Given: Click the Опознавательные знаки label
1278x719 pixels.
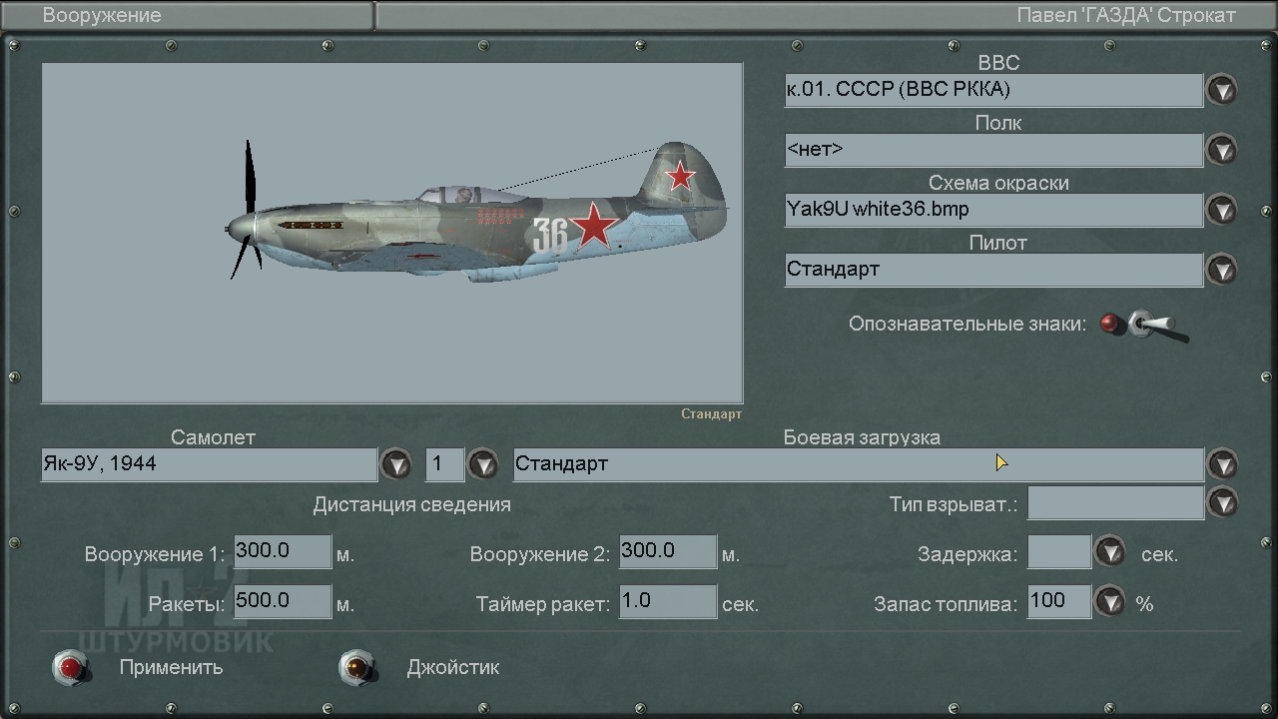Looking at the screenshot, I should pyautogui.click(x=967, y=324).
